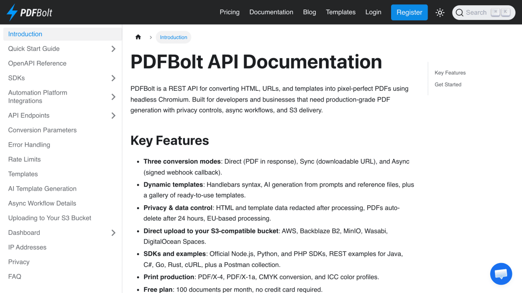Open Documentation in the top nav
Image resolution: width=522 pixels, height=293 pixels.
coord(271,12)
